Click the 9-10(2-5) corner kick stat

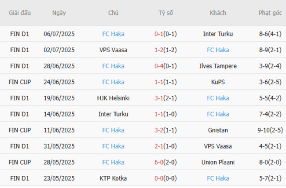pyautogui.click(x=270, y=130)
